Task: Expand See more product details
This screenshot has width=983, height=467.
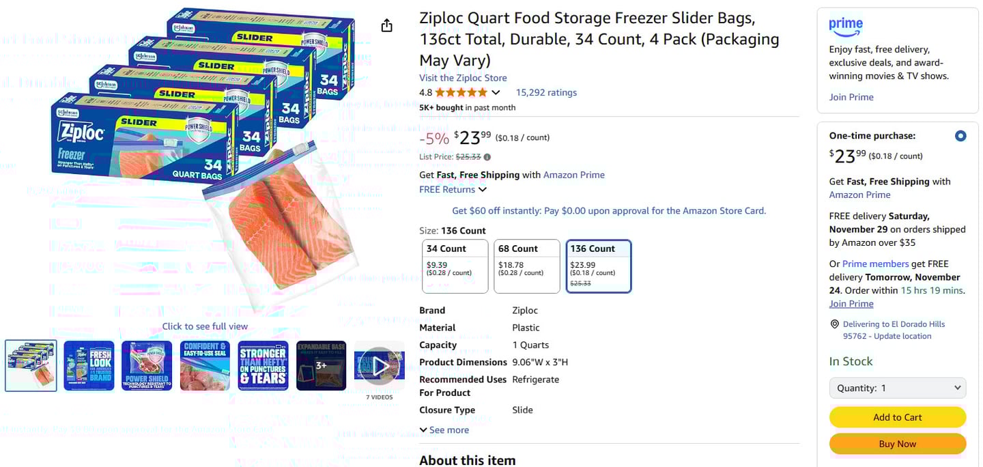Action: pos(444,430)
